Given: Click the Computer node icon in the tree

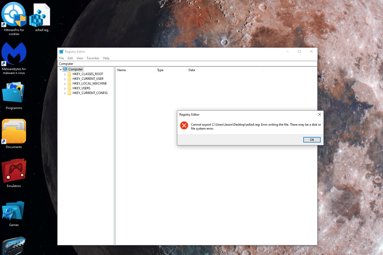Looking at the screenshot, I should pos(65,69).
